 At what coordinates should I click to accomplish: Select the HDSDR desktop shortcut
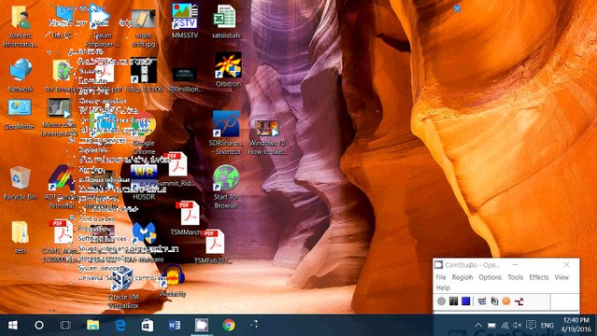pyautogui.click(x=144, y=182)
